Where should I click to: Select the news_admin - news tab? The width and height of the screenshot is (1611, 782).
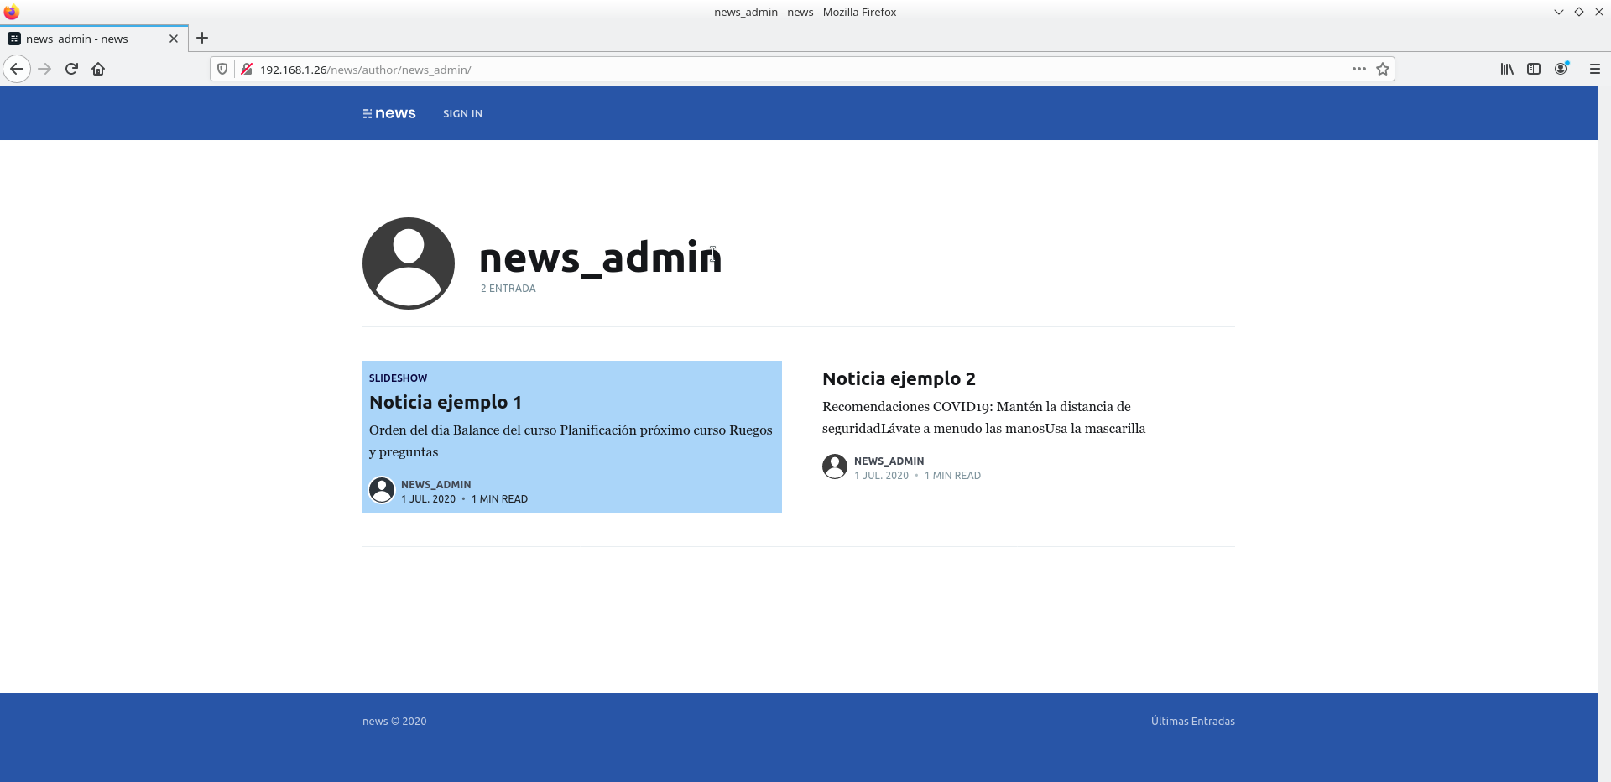(x=84, y=39)
